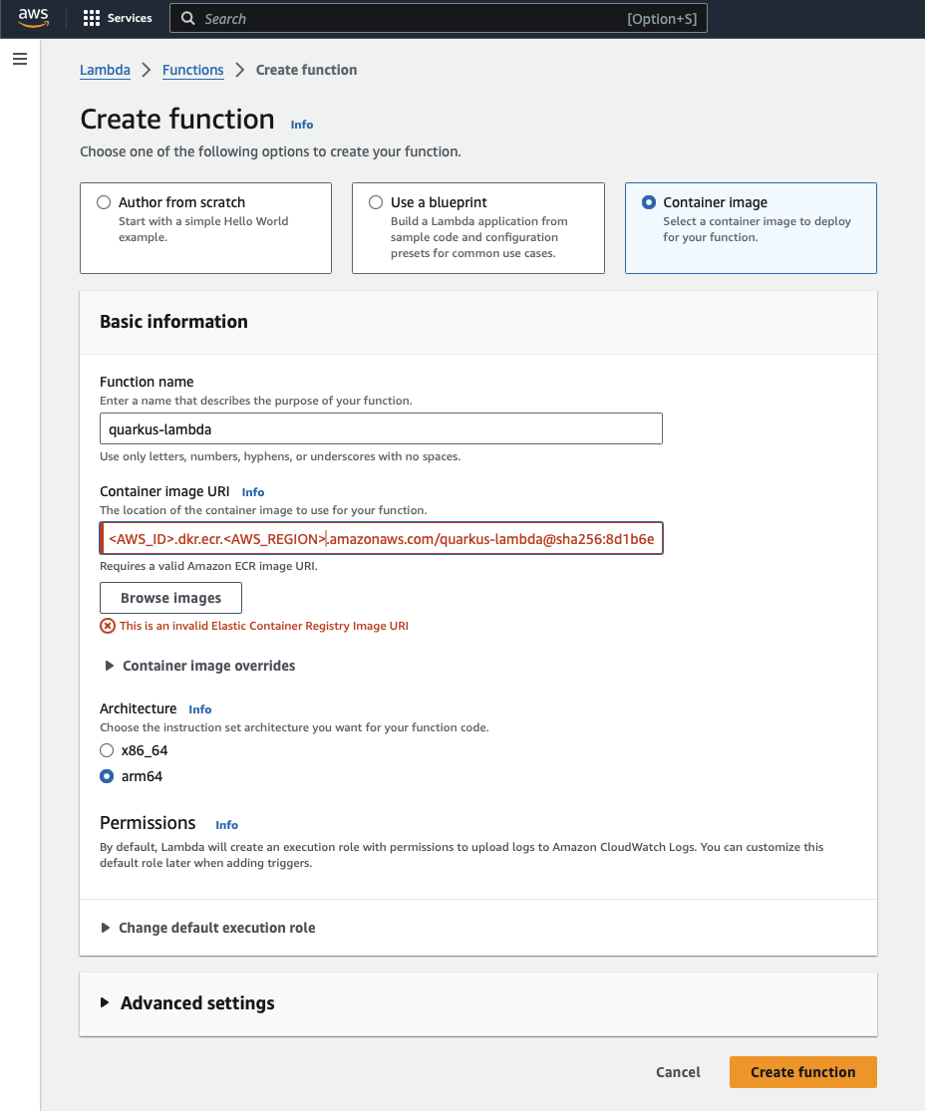
Task: Choose the x86_64 architecture
Action: (106, 750)
